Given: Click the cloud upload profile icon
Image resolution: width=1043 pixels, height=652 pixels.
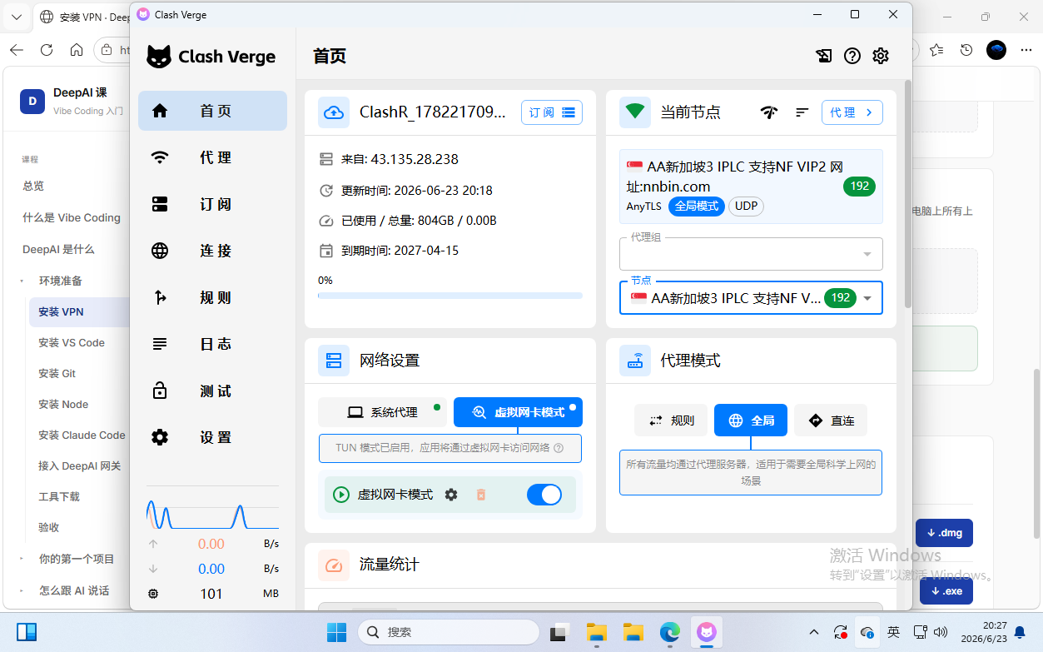Looking at the screenshot, I should click(x=334, y=112).
